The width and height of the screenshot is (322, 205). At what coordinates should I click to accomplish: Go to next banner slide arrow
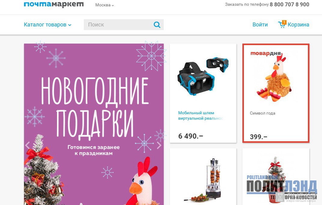point(159,145)
